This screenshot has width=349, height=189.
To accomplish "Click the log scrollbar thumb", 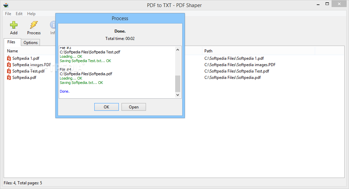I will point(178,84).
